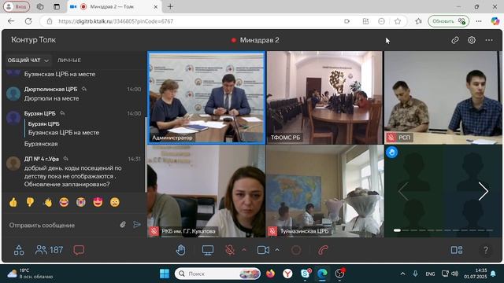Open ДП №4 г.Уфа user avatar
Image resolution: width=504 pixels, height=283 pixels.
pyautogui.click(x=13, y=164)
